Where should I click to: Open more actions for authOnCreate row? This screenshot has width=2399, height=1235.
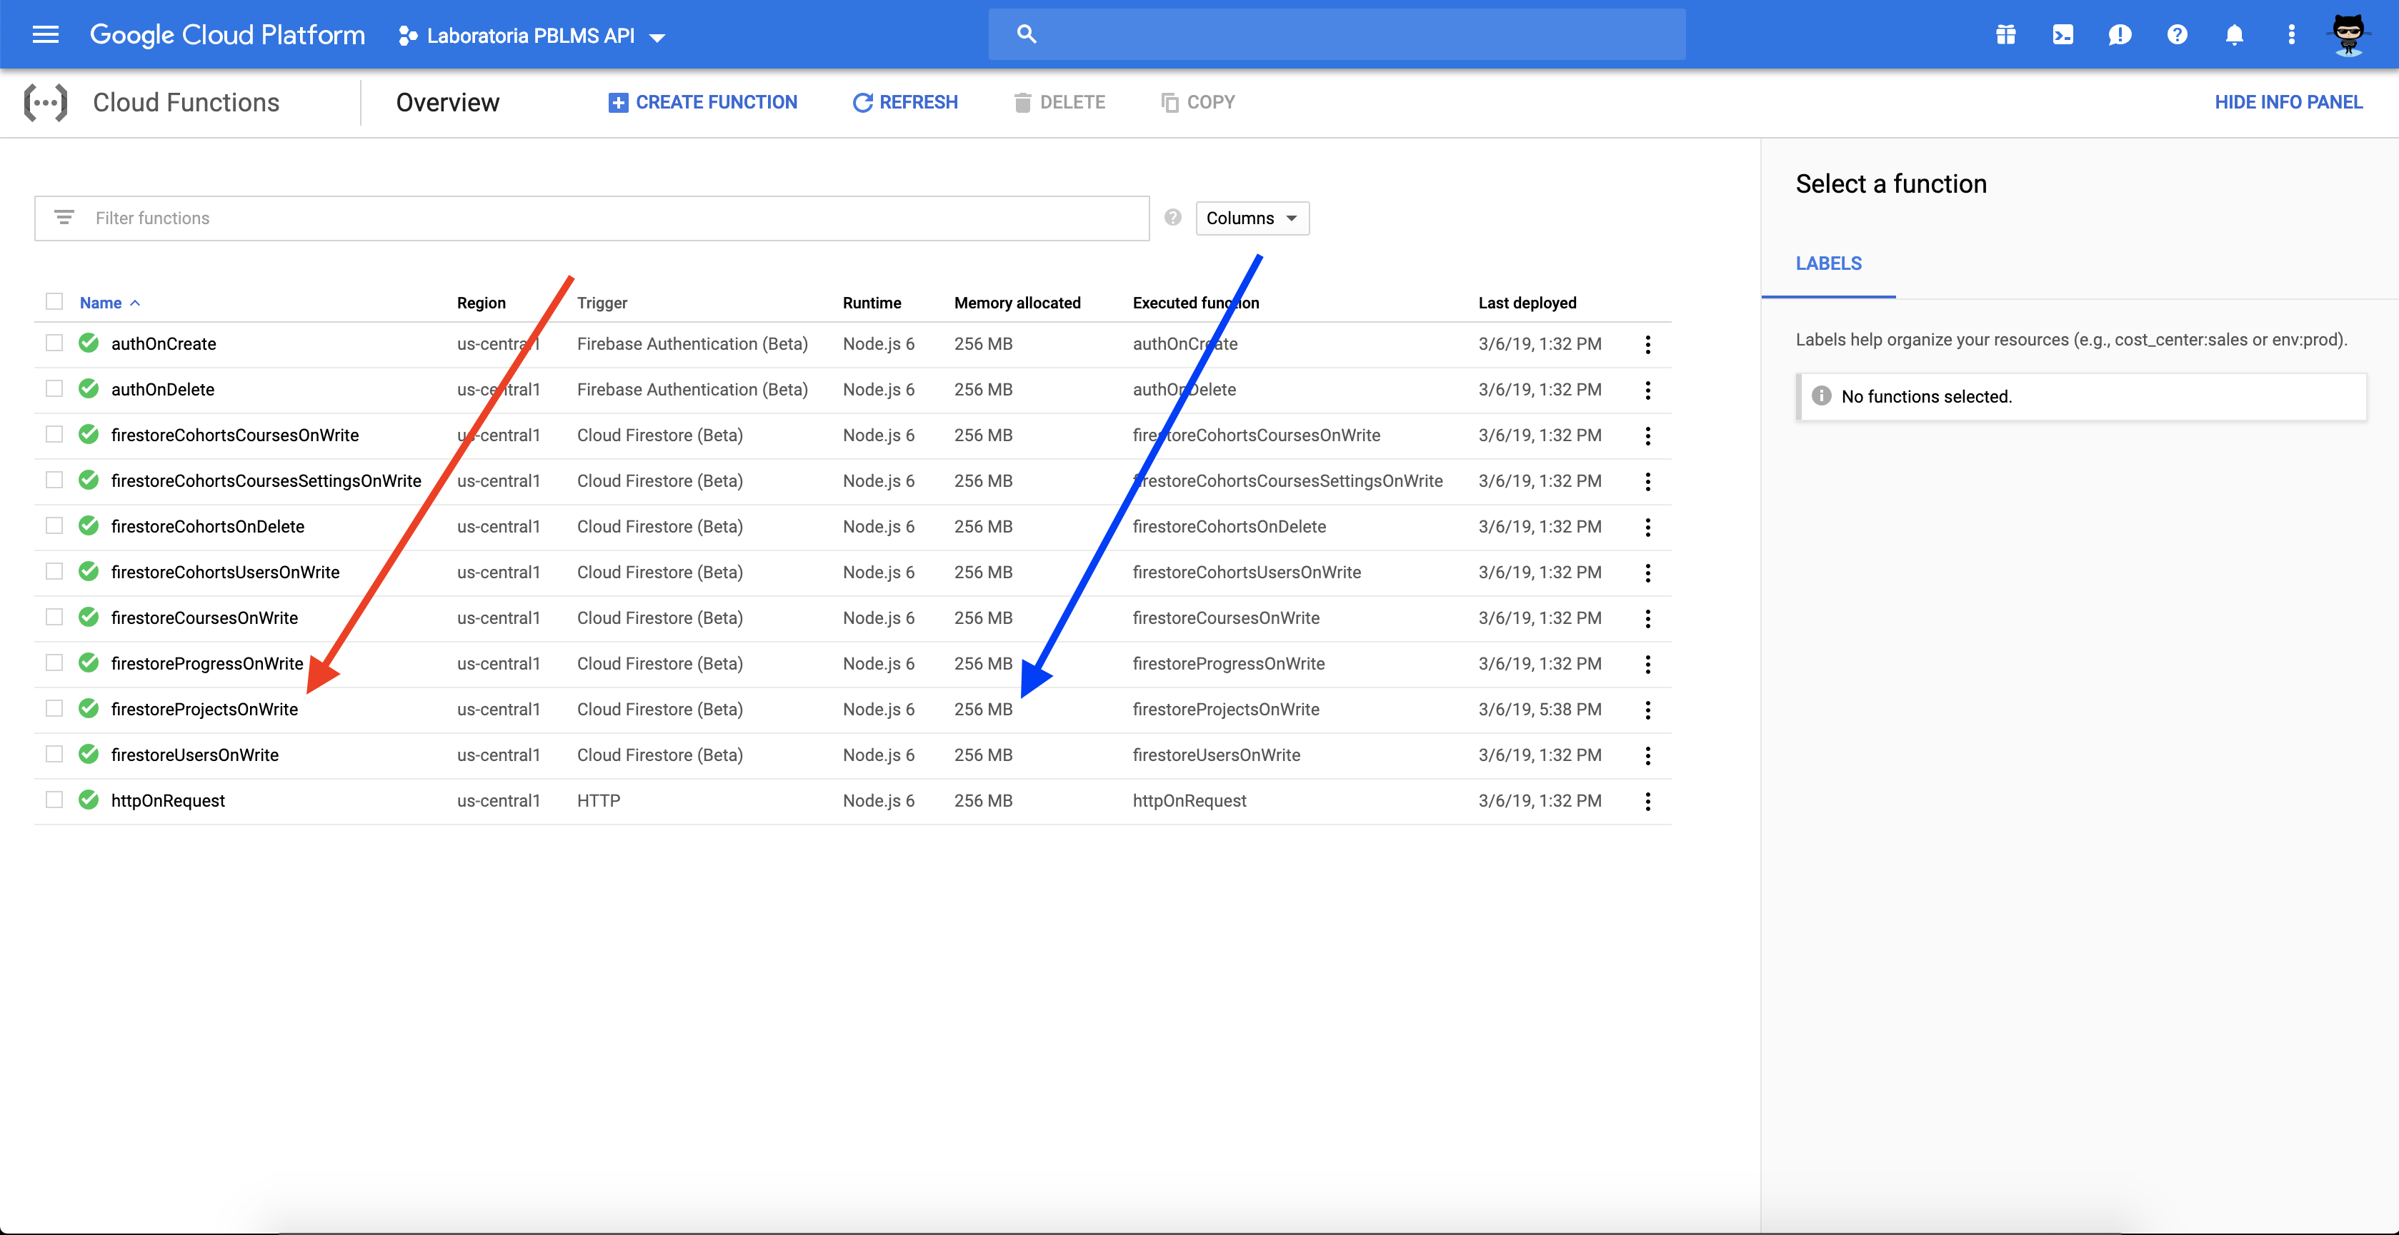pos(1647,344)
